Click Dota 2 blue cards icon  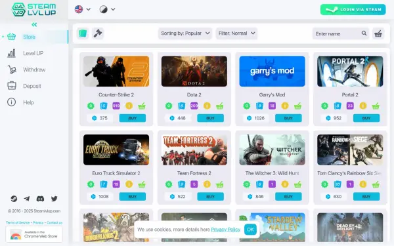coord(181,106)
